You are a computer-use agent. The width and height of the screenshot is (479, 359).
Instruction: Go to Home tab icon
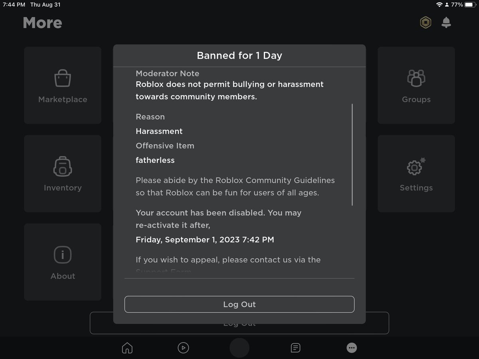tap(127, 348)
